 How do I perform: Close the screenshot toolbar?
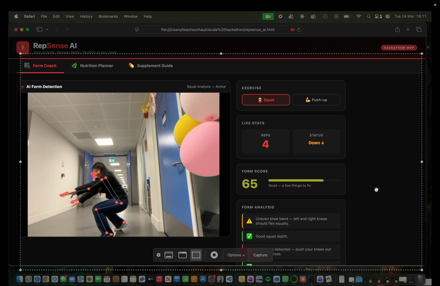[x=159, y=255]
